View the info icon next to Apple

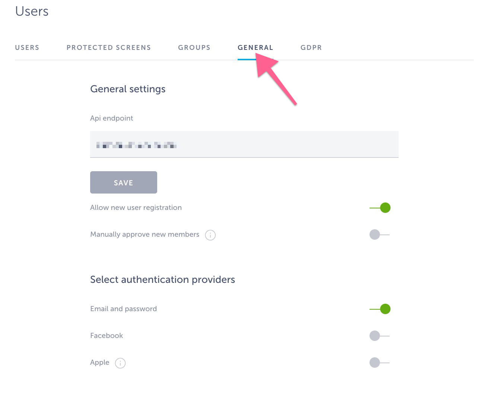120,363
